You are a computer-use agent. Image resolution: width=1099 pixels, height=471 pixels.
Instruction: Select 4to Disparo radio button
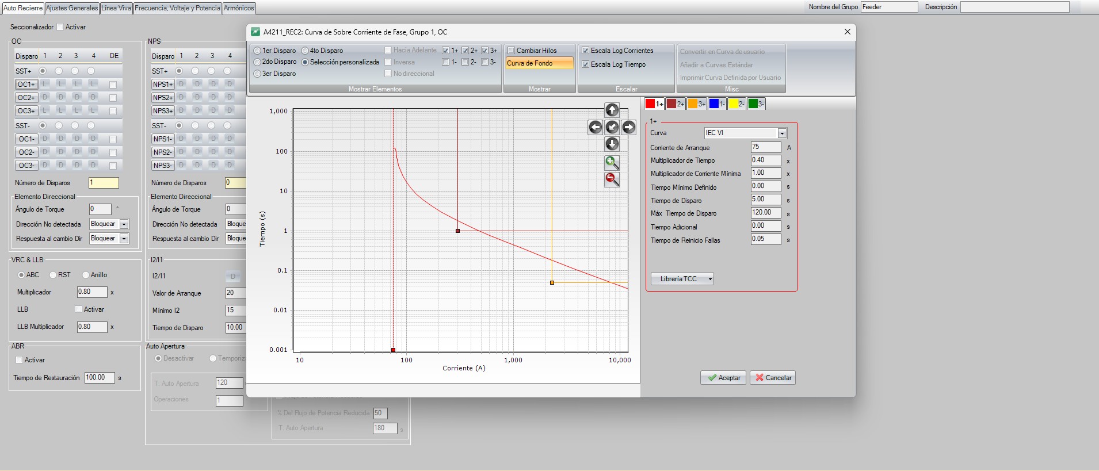305,51
